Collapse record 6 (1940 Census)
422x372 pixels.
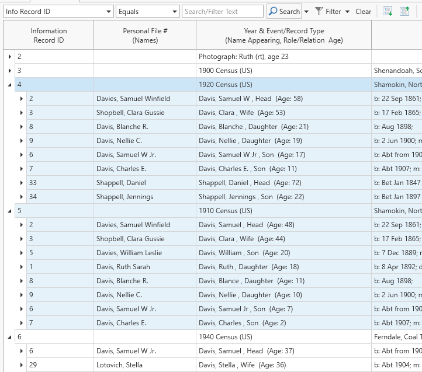tap(9, 337)
